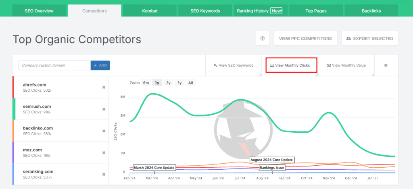The width and height of the screenshot is (413, 189).
Task: Select semrush.com competitor row
Action: click(x=60, y=109)
